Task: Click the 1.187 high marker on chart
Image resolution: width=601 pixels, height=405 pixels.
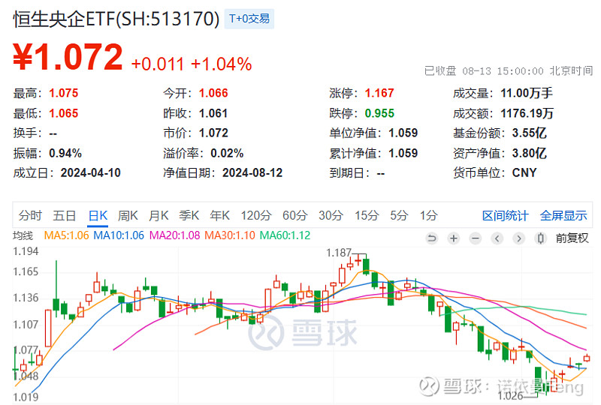Action: coord(339,253)
